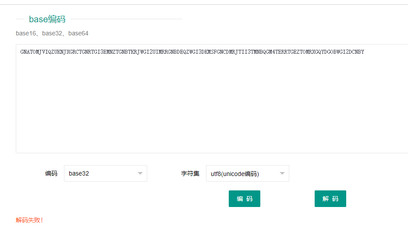Screen dimensions: 408x238
Task: Click the 编码 label beside the base32 dropdown
Action: pyautogui.click(x=51, y=173)
